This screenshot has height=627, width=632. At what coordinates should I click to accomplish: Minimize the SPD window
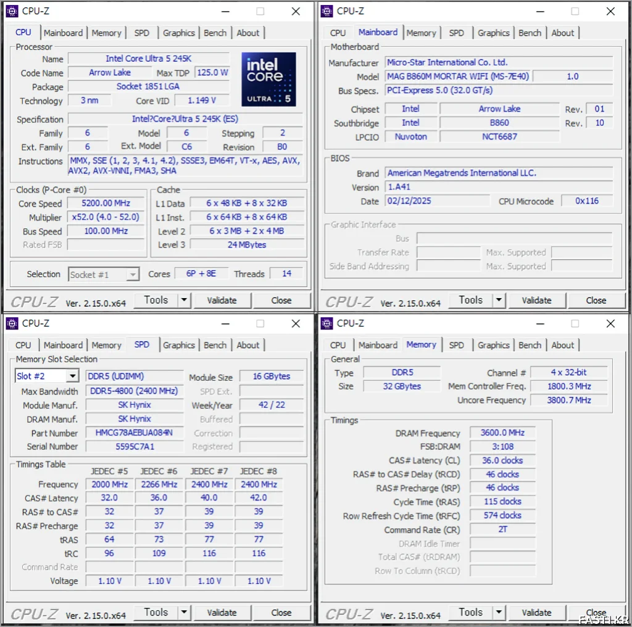tap(226, 323)
